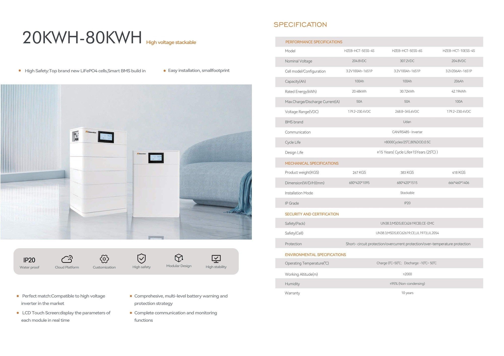Viewport: 504px width, 356px height.
Task: Click the 418 KGS product weight
Action: pos(459,172)
